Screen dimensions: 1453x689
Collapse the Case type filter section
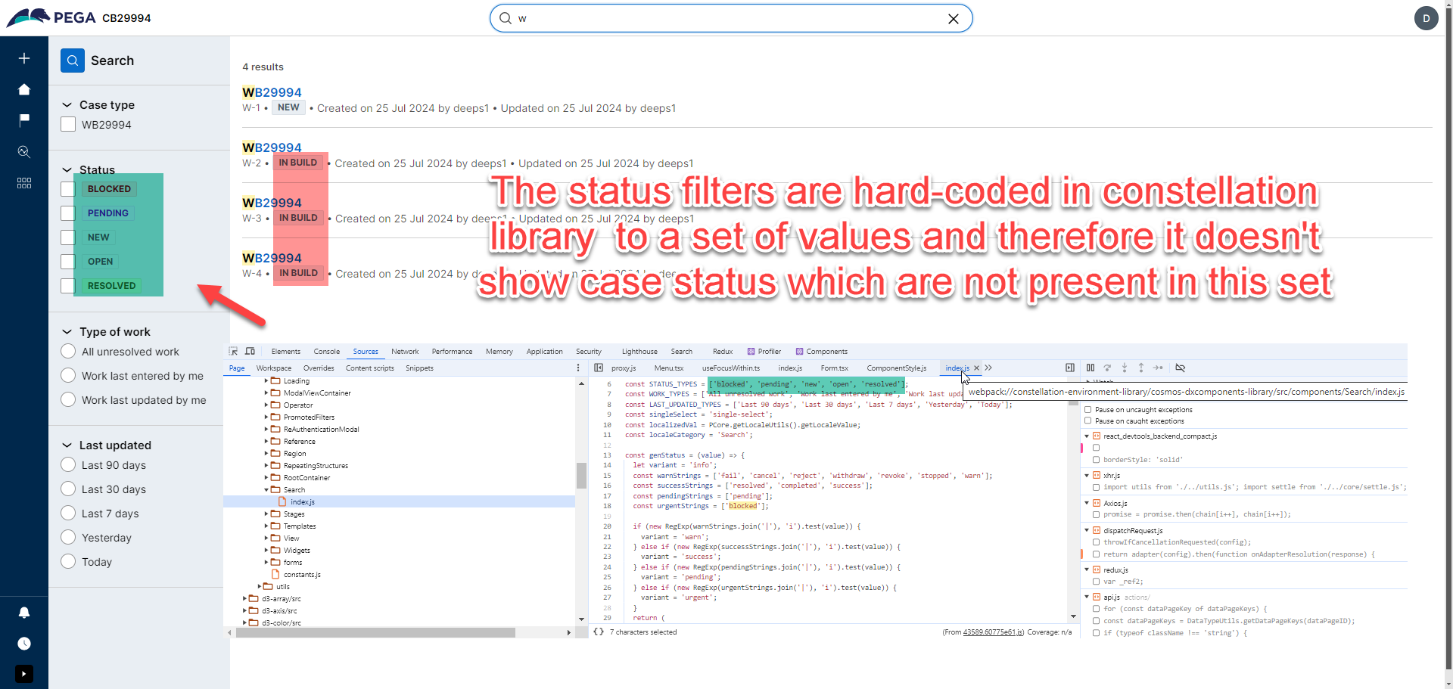[67, 105]
